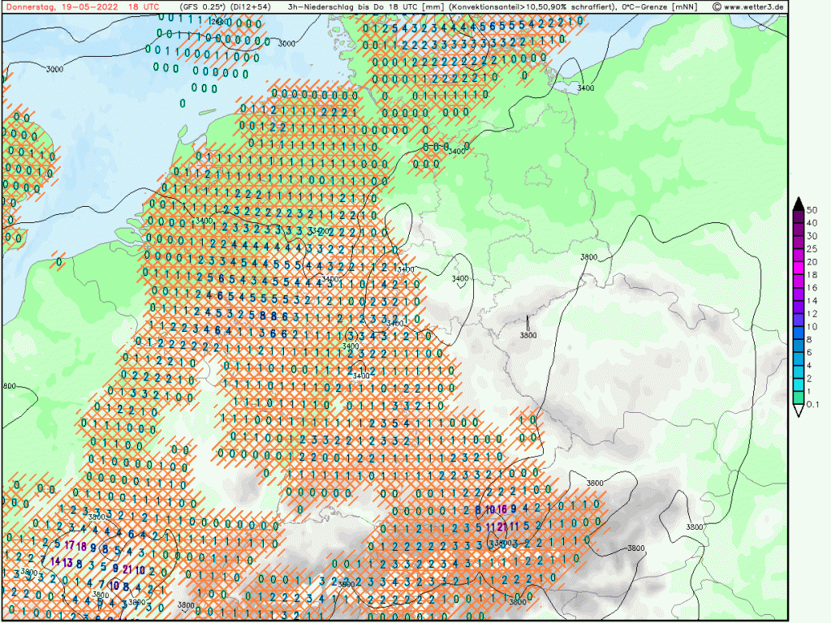Click the 3000 contour label at top left
Screen dimensions: 831x623
tap(54, 70)
